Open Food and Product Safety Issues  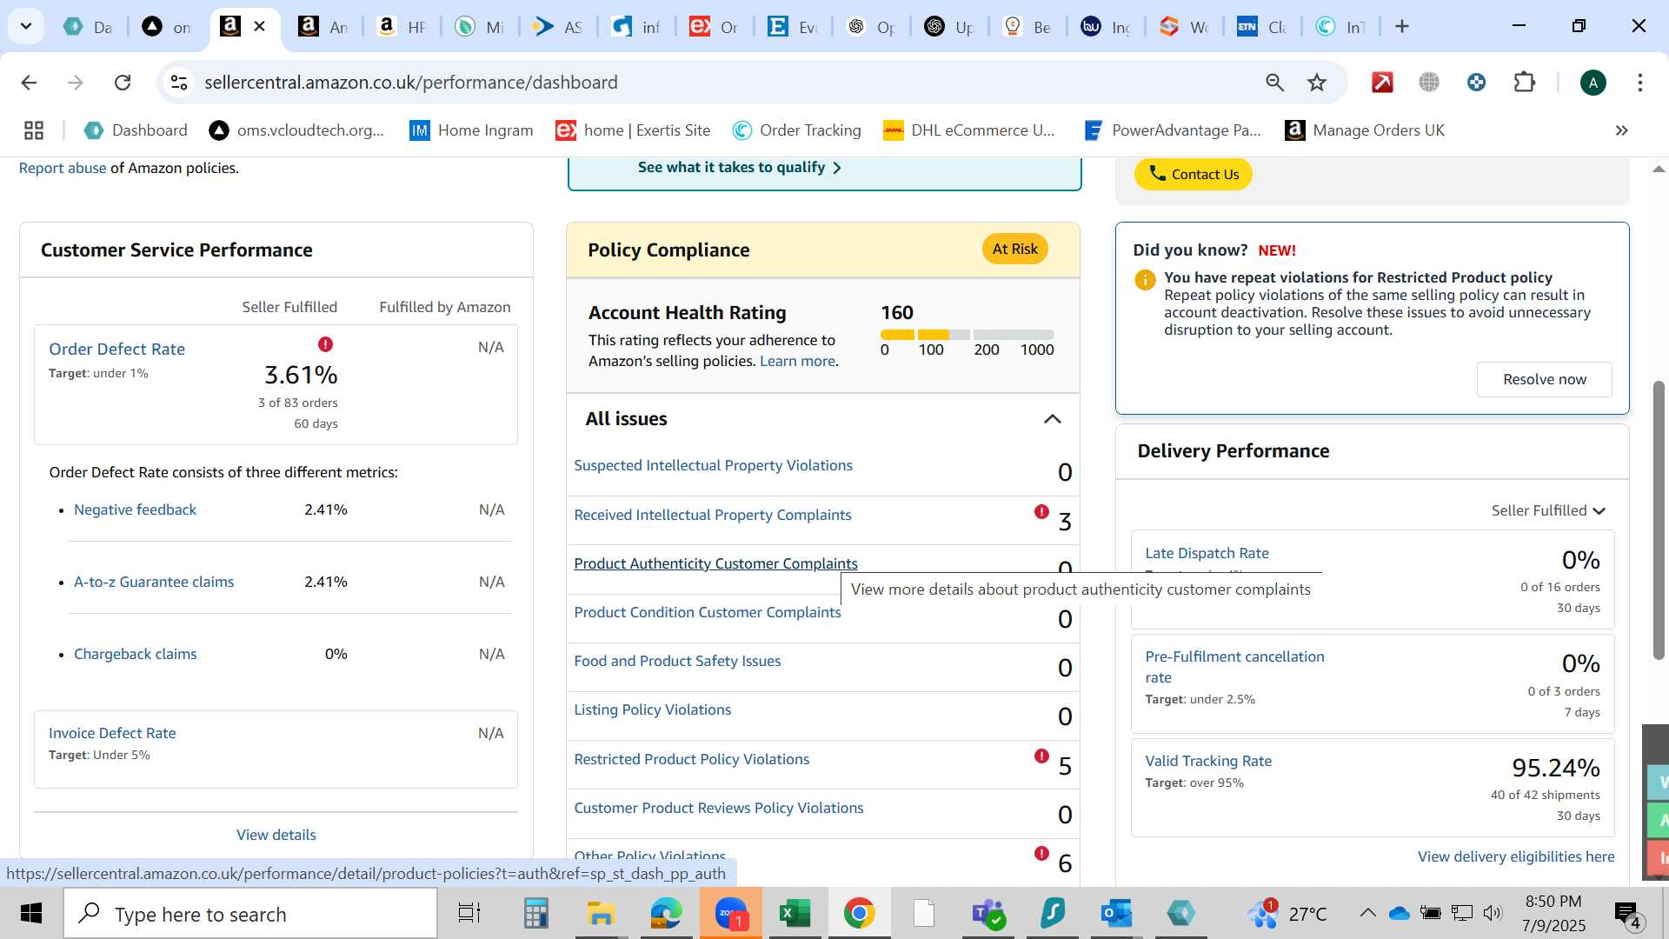click(677, 661)
